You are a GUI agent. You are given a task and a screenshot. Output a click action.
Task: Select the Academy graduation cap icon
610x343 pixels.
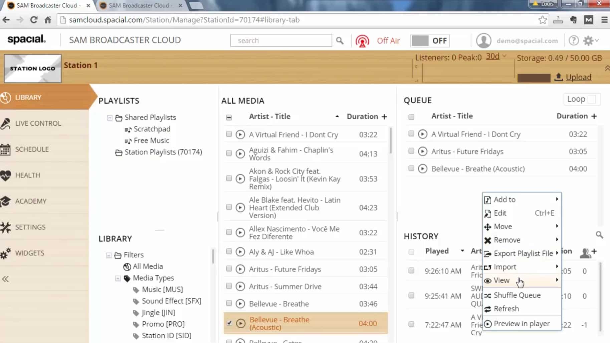(x=6, y=201)
